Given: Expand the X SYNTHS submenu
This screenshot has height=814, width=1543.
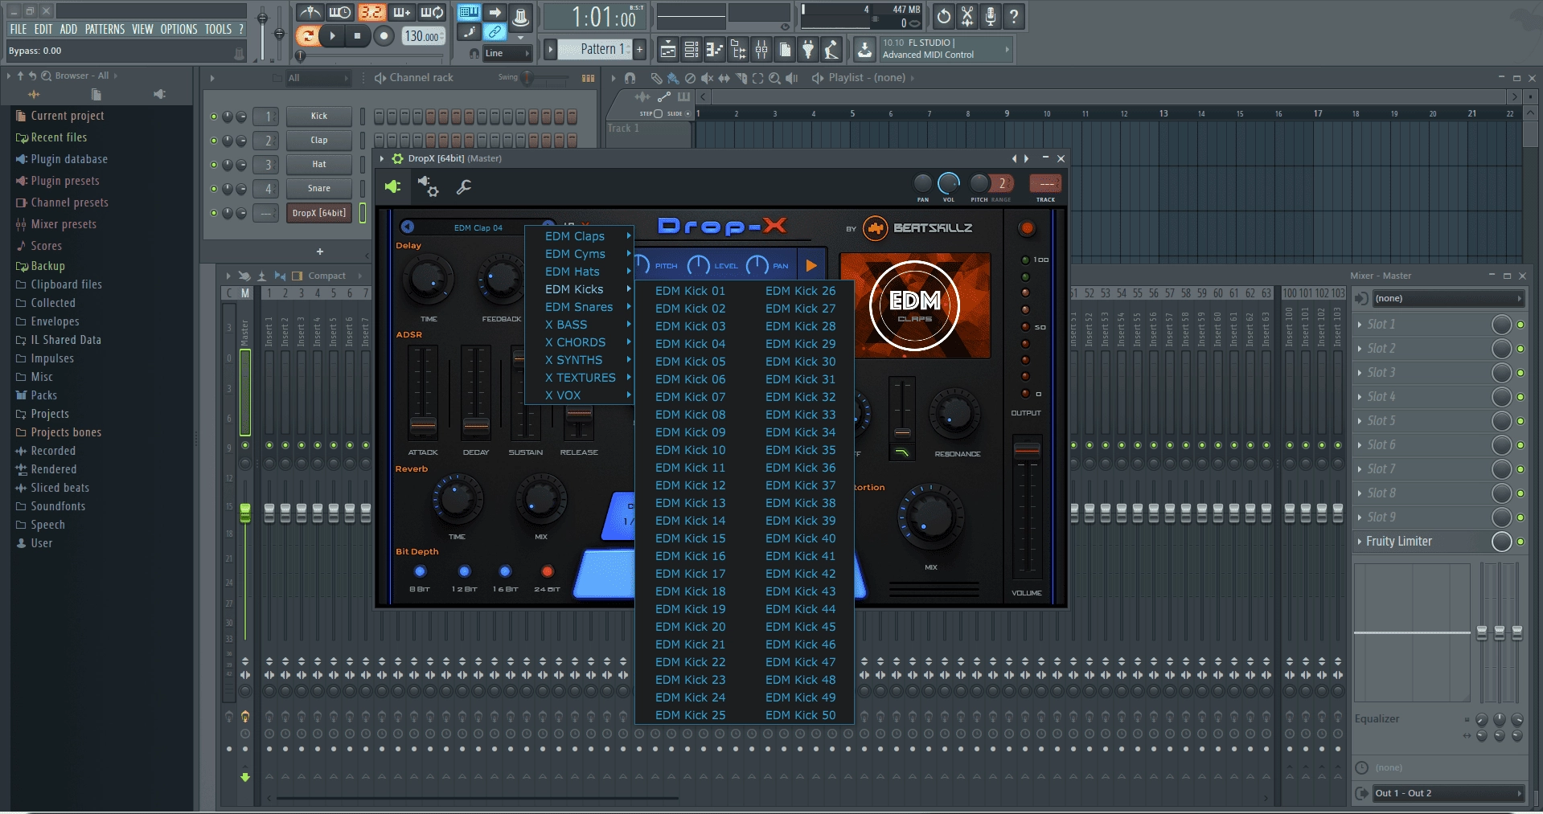Looking at the screenshot, I should click(579, 360).
